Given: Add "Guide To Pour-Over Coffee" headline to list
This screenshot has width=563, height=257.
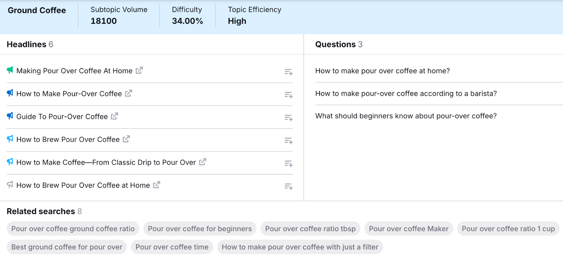Looking at the screenshot, I should (x=289, y=118).
